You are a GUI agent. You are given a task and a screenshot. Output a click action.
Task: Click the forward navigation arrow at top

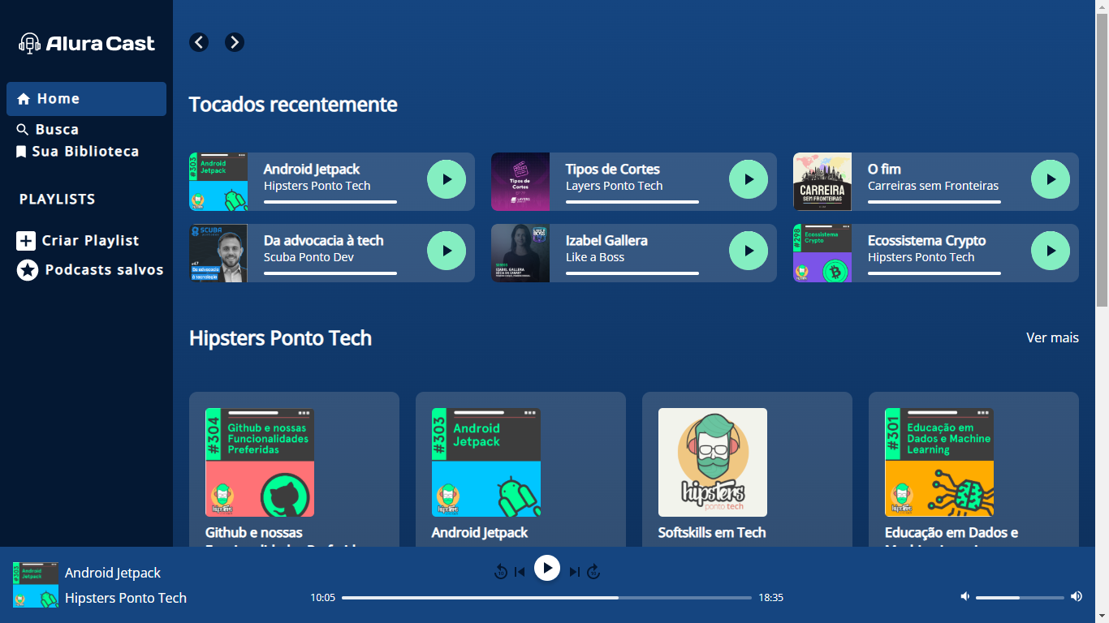pyautogui.click(x=235, y=42)
